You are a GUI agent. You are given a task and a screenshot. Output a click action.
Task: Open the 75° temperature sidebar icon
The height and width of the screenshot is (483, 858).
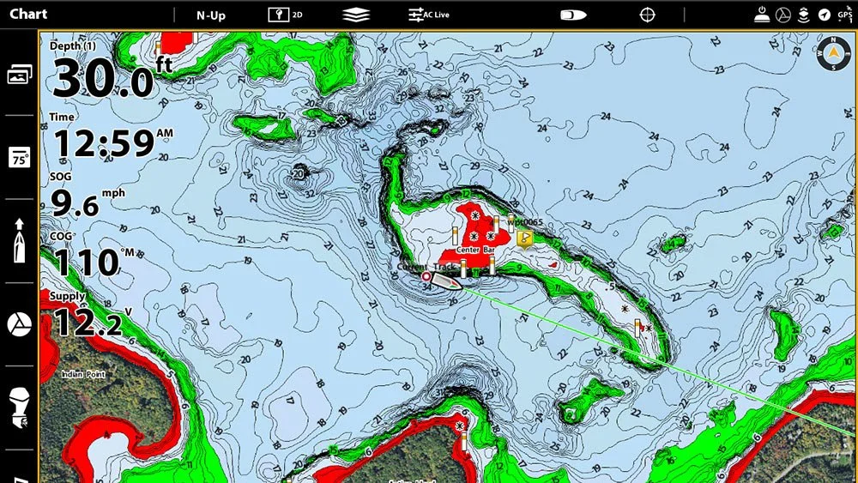(20, 158)
